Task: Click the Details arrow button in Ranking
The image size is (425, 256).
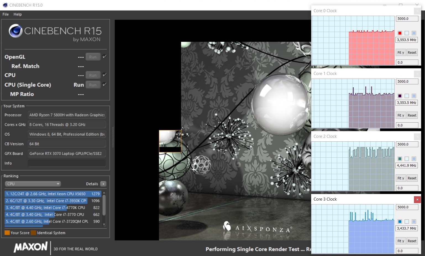Action: coord(103,184)
